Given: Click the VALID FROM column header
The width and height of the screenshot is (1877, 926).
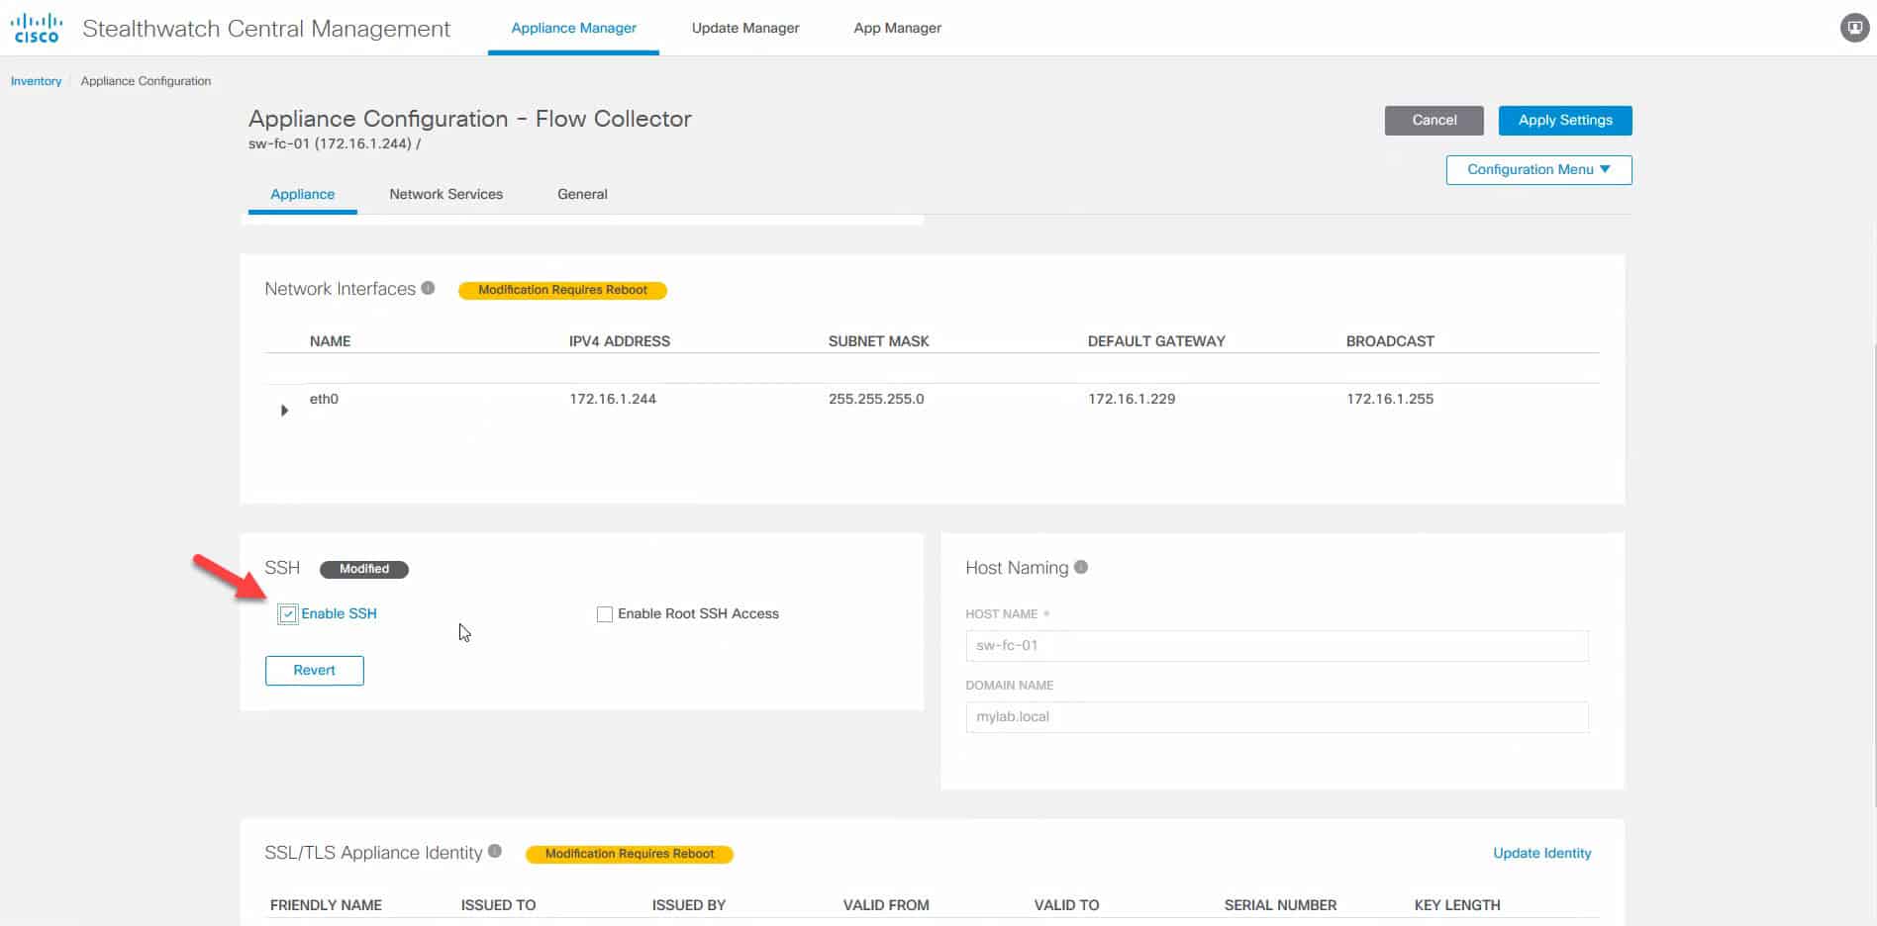Looking at the screenshot, I should pyautogui.click(x=886, y=905).
